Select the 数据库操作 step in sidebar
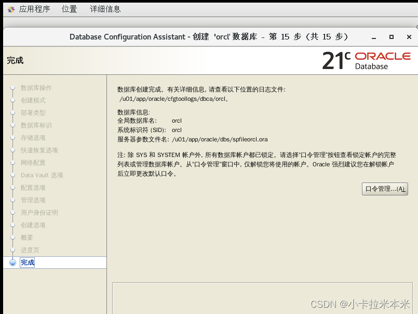 click(36, 87)
